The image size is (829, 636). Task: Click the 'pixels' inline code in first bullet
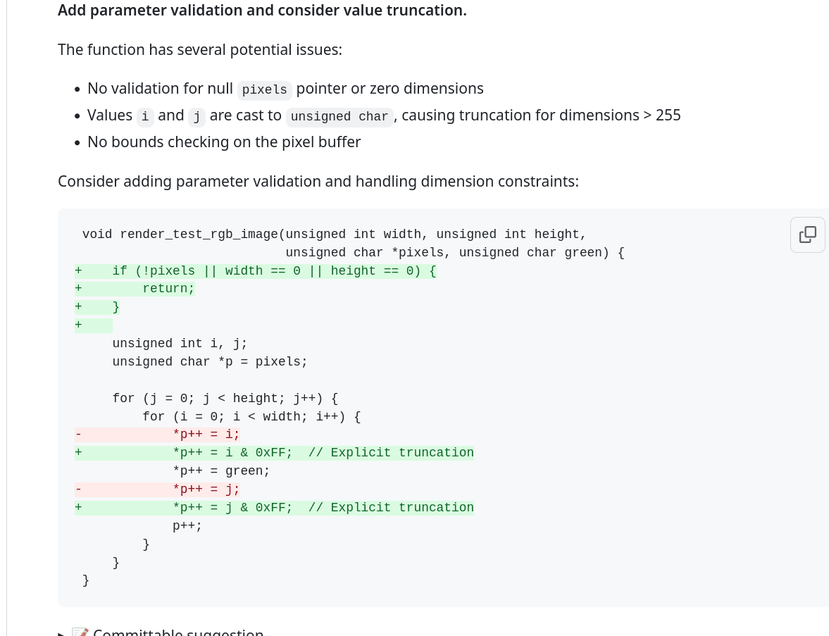click(264, 89)
